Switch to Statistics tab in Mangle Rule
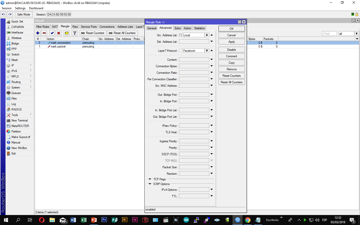 point(199,28)
